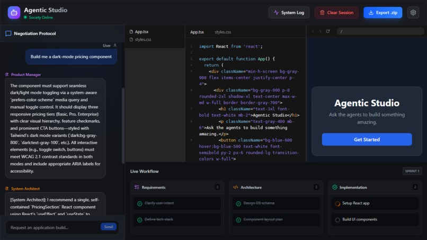427x240 pixels.
Task: Toggle the Setup React app status circle
Action: (x=337, y=203)
